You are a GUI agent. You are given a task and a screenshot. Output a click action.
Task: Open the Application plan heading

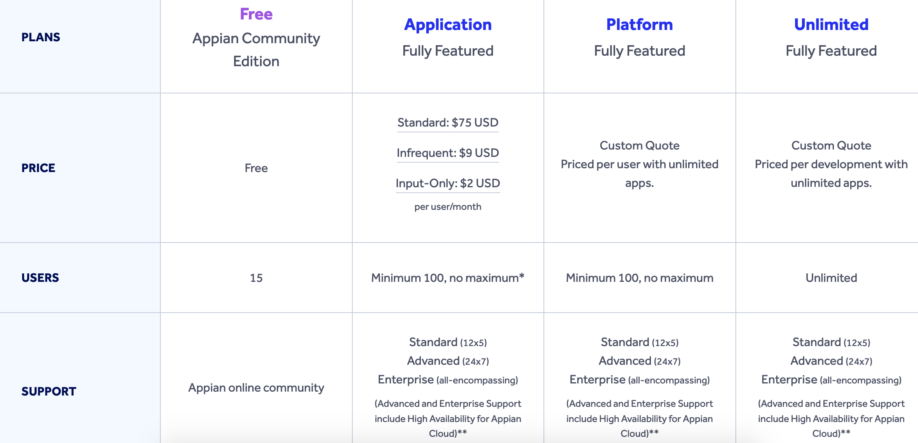coord(448,25)
